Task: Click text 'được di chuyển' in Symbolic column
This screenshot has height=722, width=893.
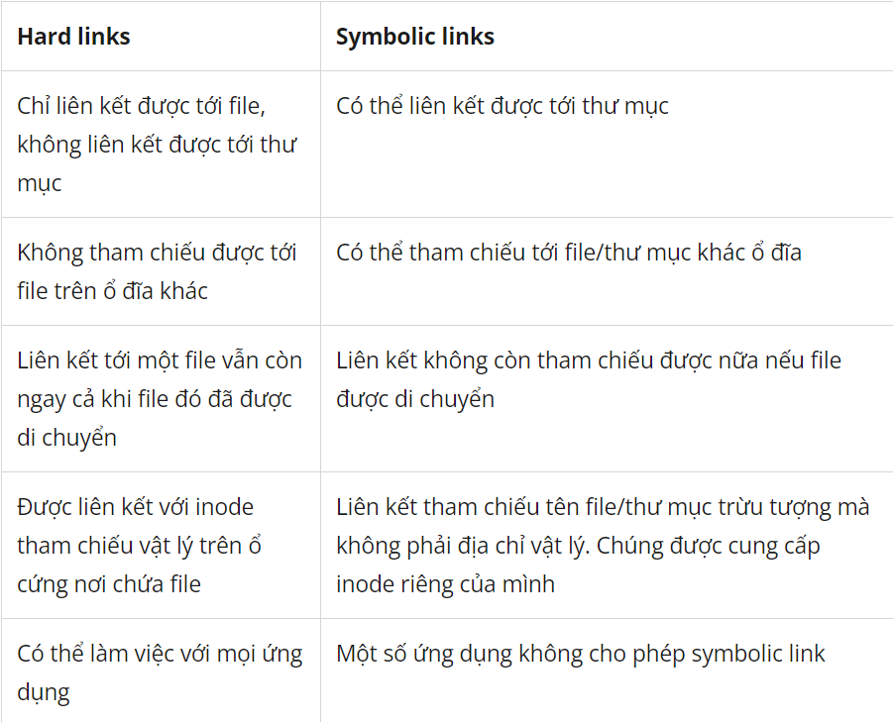Action: 415,399
